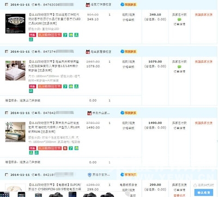
Task: Tick the checkbox for the bed order
Action: pyautogui.click(x=7, y=113)
